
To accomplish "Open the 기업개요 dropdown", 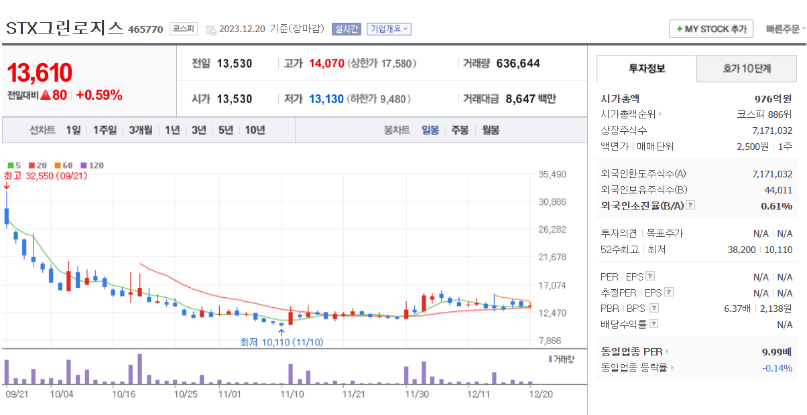I will [389, 29].
